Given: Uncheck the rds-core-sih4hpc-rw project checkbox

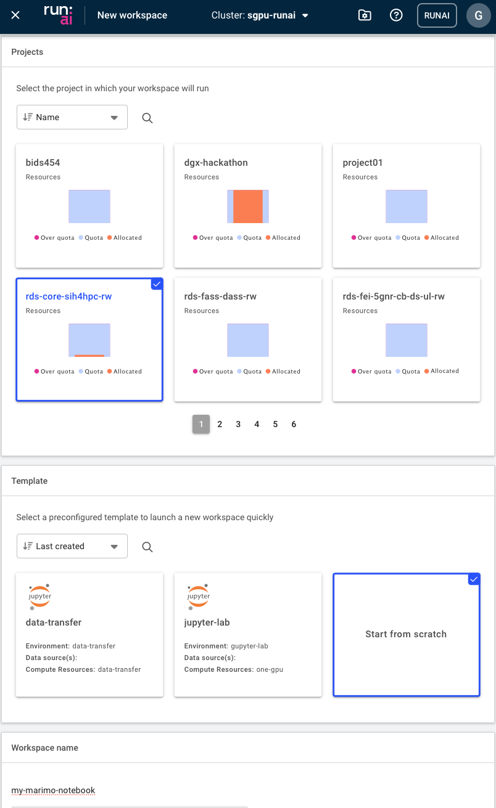Looking at the screenshot, I should (157, 284).
